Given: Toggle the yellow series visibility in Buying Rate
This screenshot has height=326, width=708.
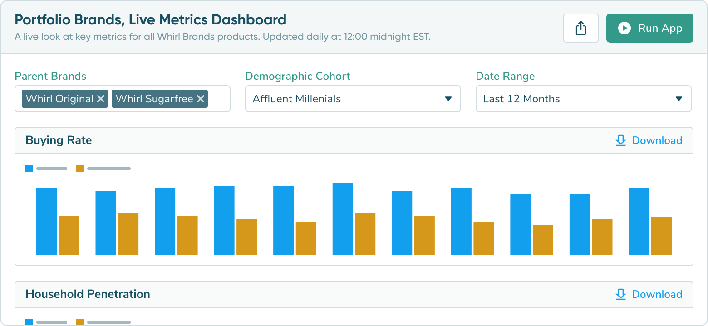Looking at the screenshot, I should point(80,168).
